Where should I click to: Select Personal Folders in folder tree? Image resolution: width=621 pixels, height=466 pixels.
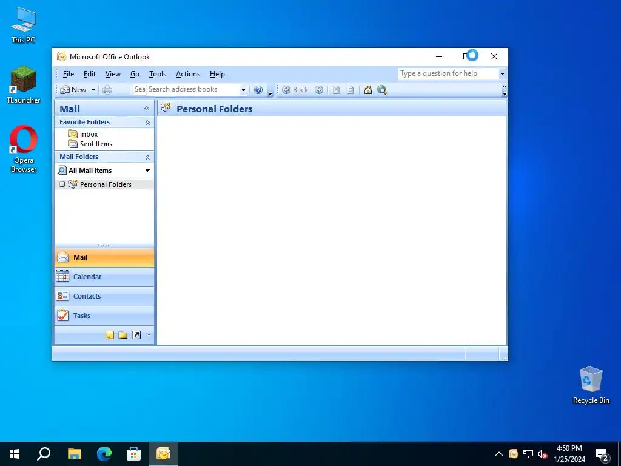(x=106, y=184)
